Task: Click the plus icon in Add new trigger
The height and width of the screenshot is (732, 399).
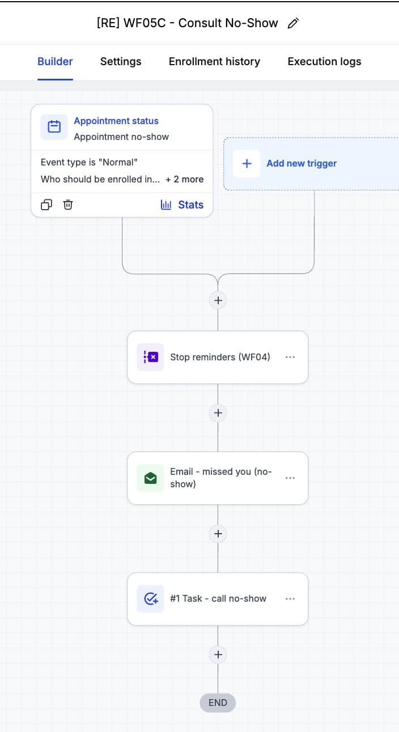Action: point(247,163)
